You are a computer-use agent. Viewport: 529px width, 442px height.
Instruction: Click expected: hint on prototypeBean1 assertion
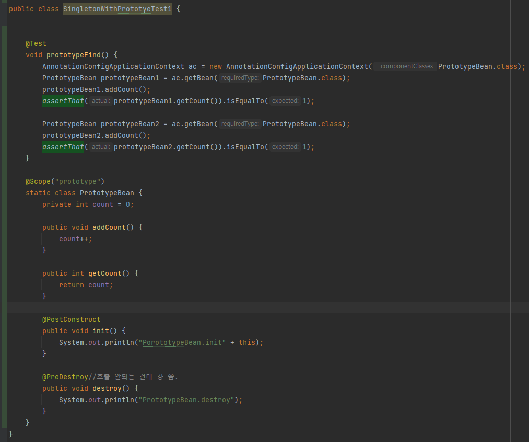[285, 101]
